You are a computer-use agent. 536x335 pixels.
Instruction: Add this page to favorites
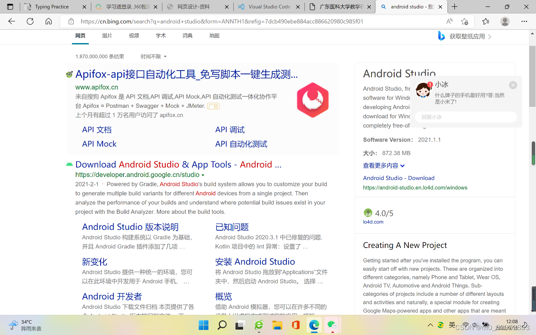pyautogui.click(x=465, y=22)
